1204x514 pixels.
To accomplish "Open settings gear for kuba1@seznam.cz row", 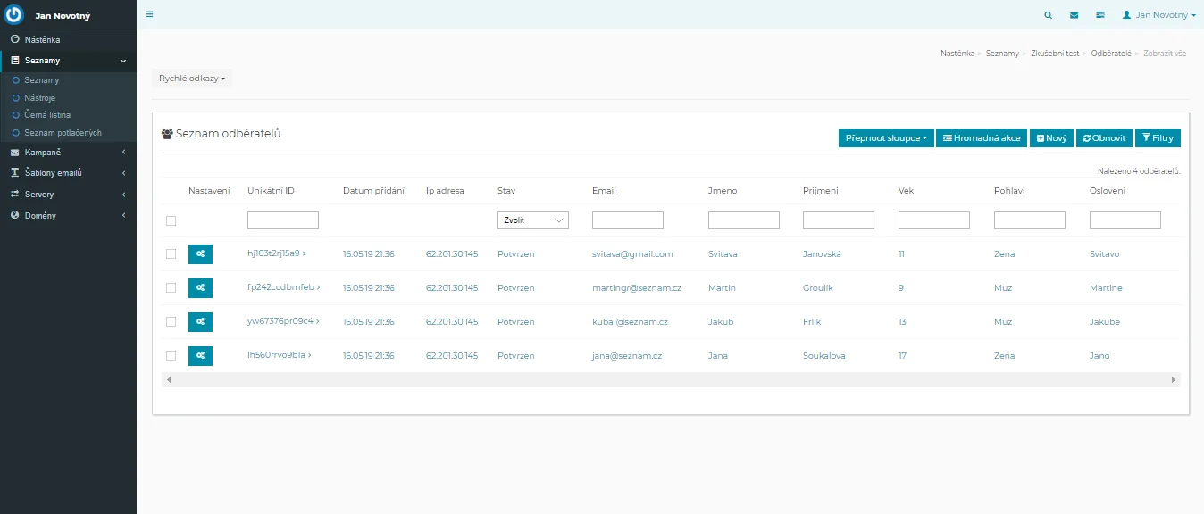I will tap(201, 322).
